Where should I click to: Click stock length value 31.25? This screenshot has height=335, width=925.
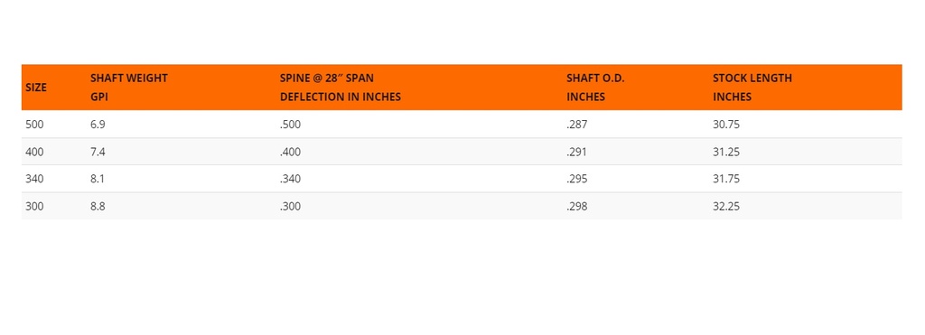pyautogui.click(x=726, y=152)
